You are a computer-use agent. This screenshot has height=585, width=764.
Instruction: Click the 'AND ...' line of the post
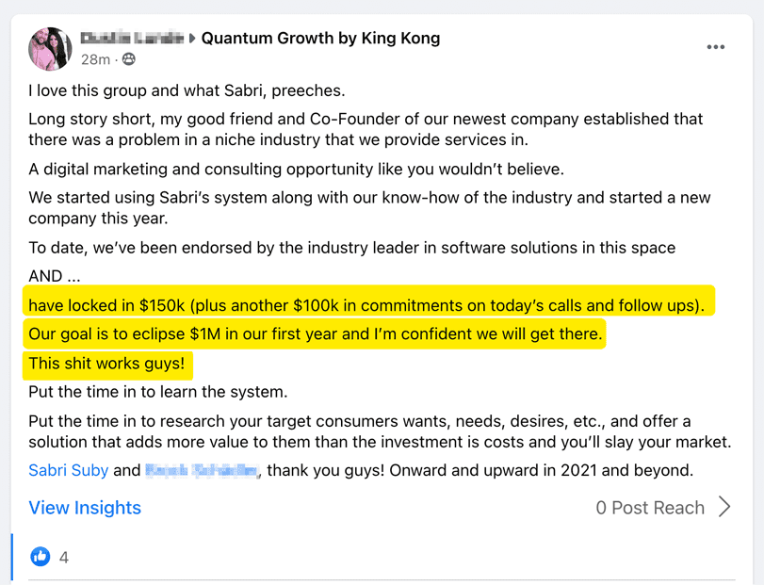point(55,276)
